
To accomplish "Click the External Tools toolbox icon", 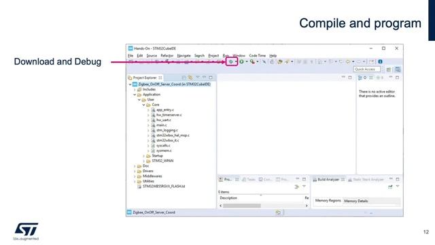I will coord(252,62).
